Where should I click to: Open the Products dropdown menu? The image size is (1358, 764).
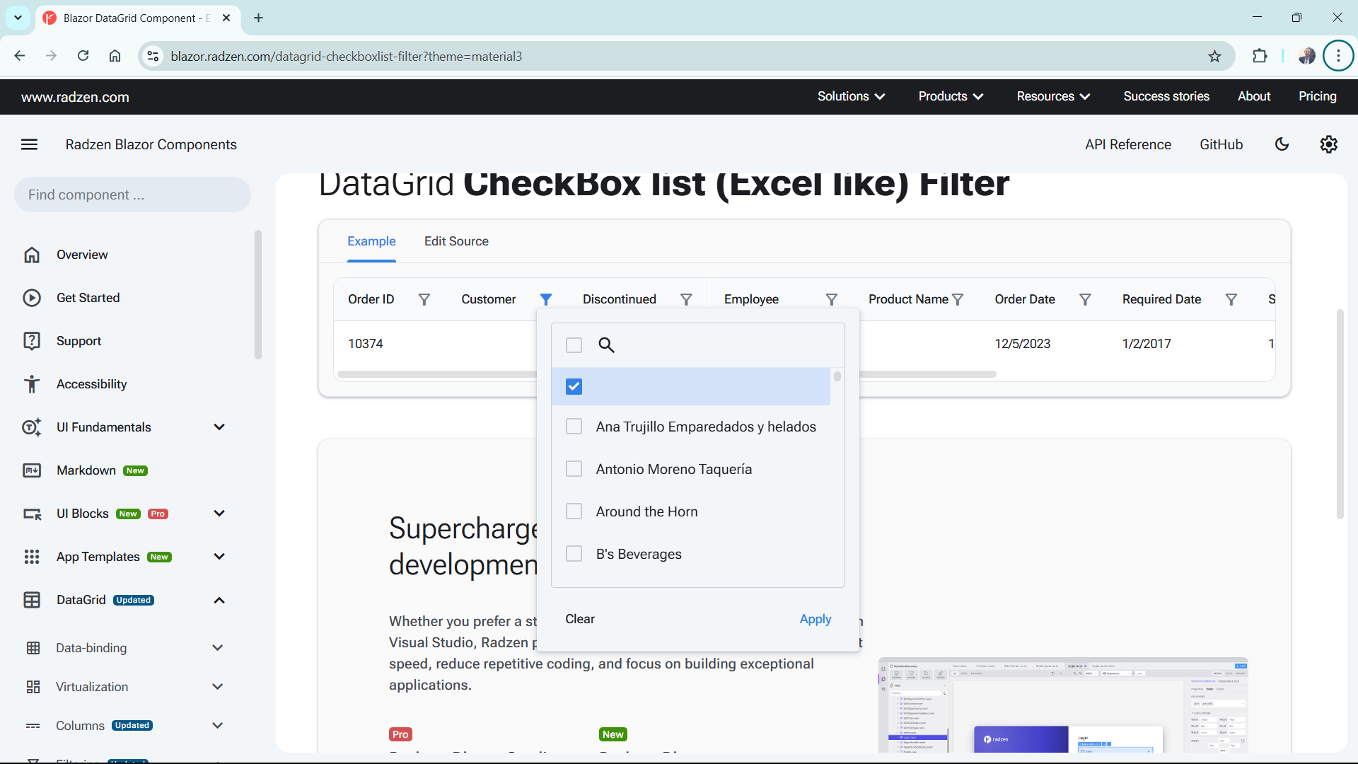coord(950,96)
